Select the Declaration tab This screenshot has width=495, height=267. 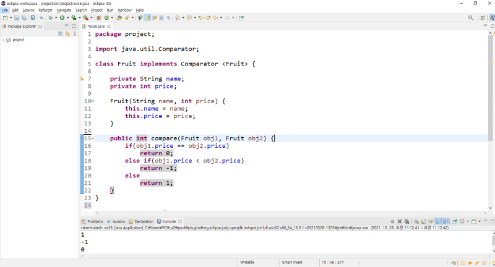point(143,221)
